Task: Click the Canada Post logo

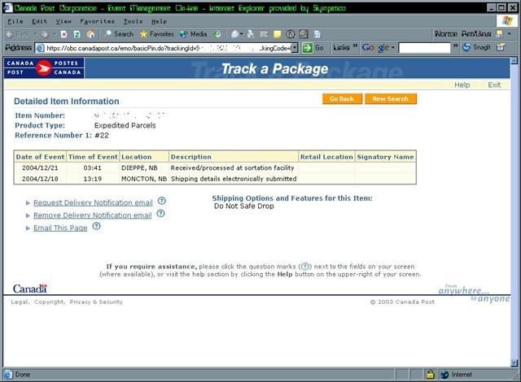Action: 44,68
